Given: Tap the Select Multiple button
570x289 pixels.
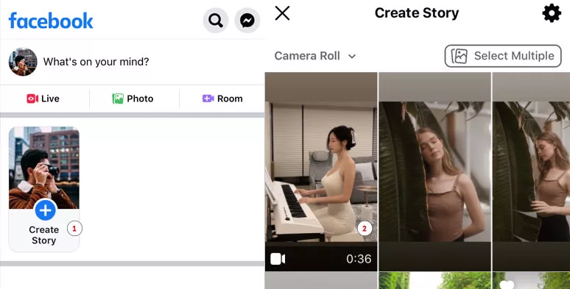Looking at the screenshot, I should click(x=503, y=56).
